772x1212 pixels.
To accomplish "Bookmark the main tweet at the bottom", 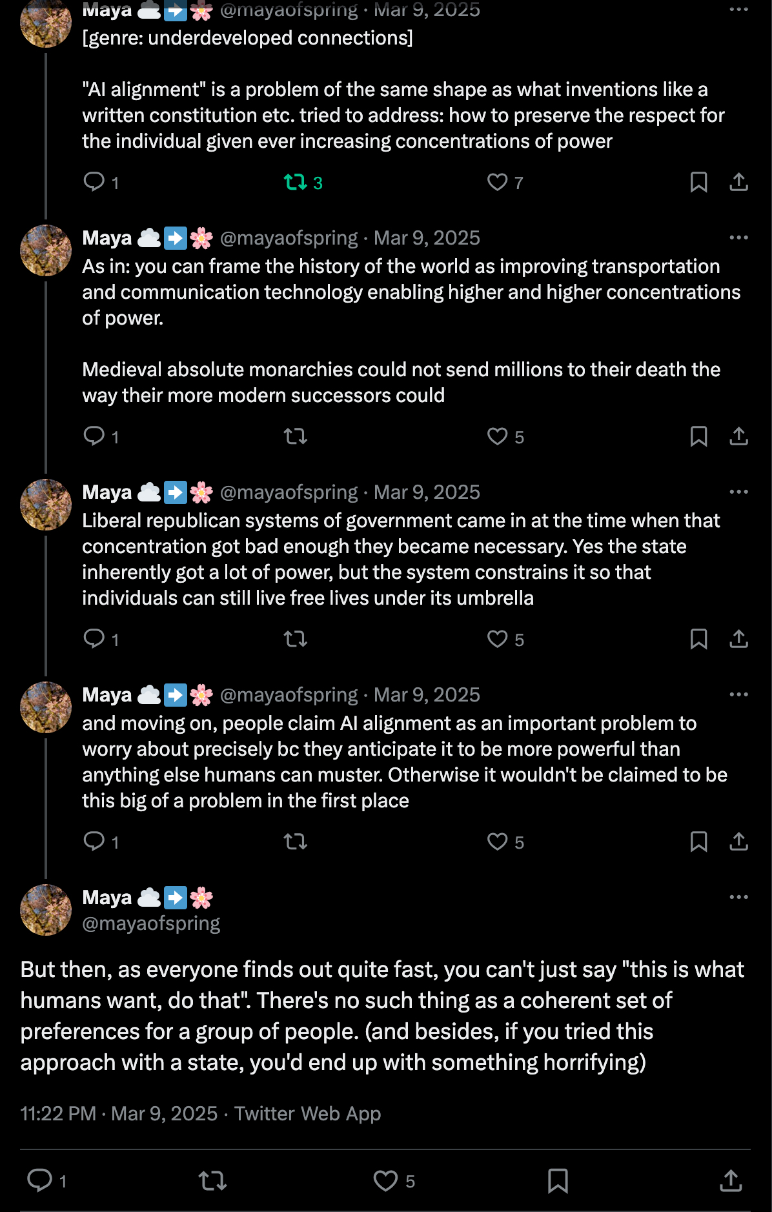I will click(558, 1181).
